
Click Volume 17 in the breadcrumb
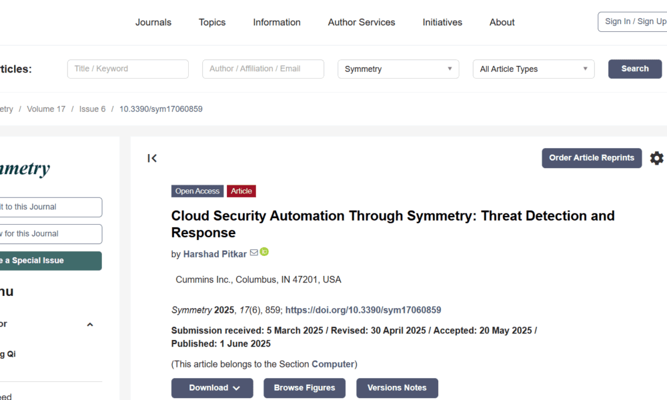pyautogui.click(x=46, y=109)
